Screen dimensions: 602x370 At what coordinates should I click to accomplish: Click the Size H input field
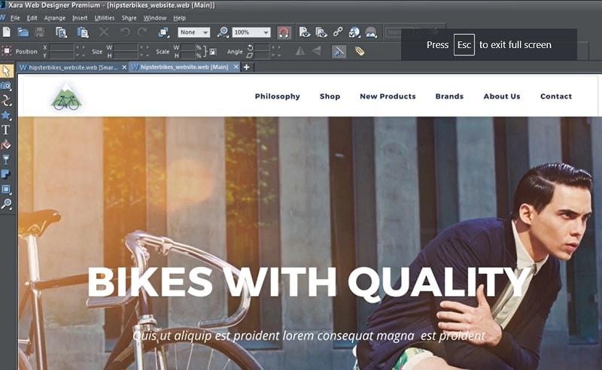pyautogui.click(x=126, y=55)
